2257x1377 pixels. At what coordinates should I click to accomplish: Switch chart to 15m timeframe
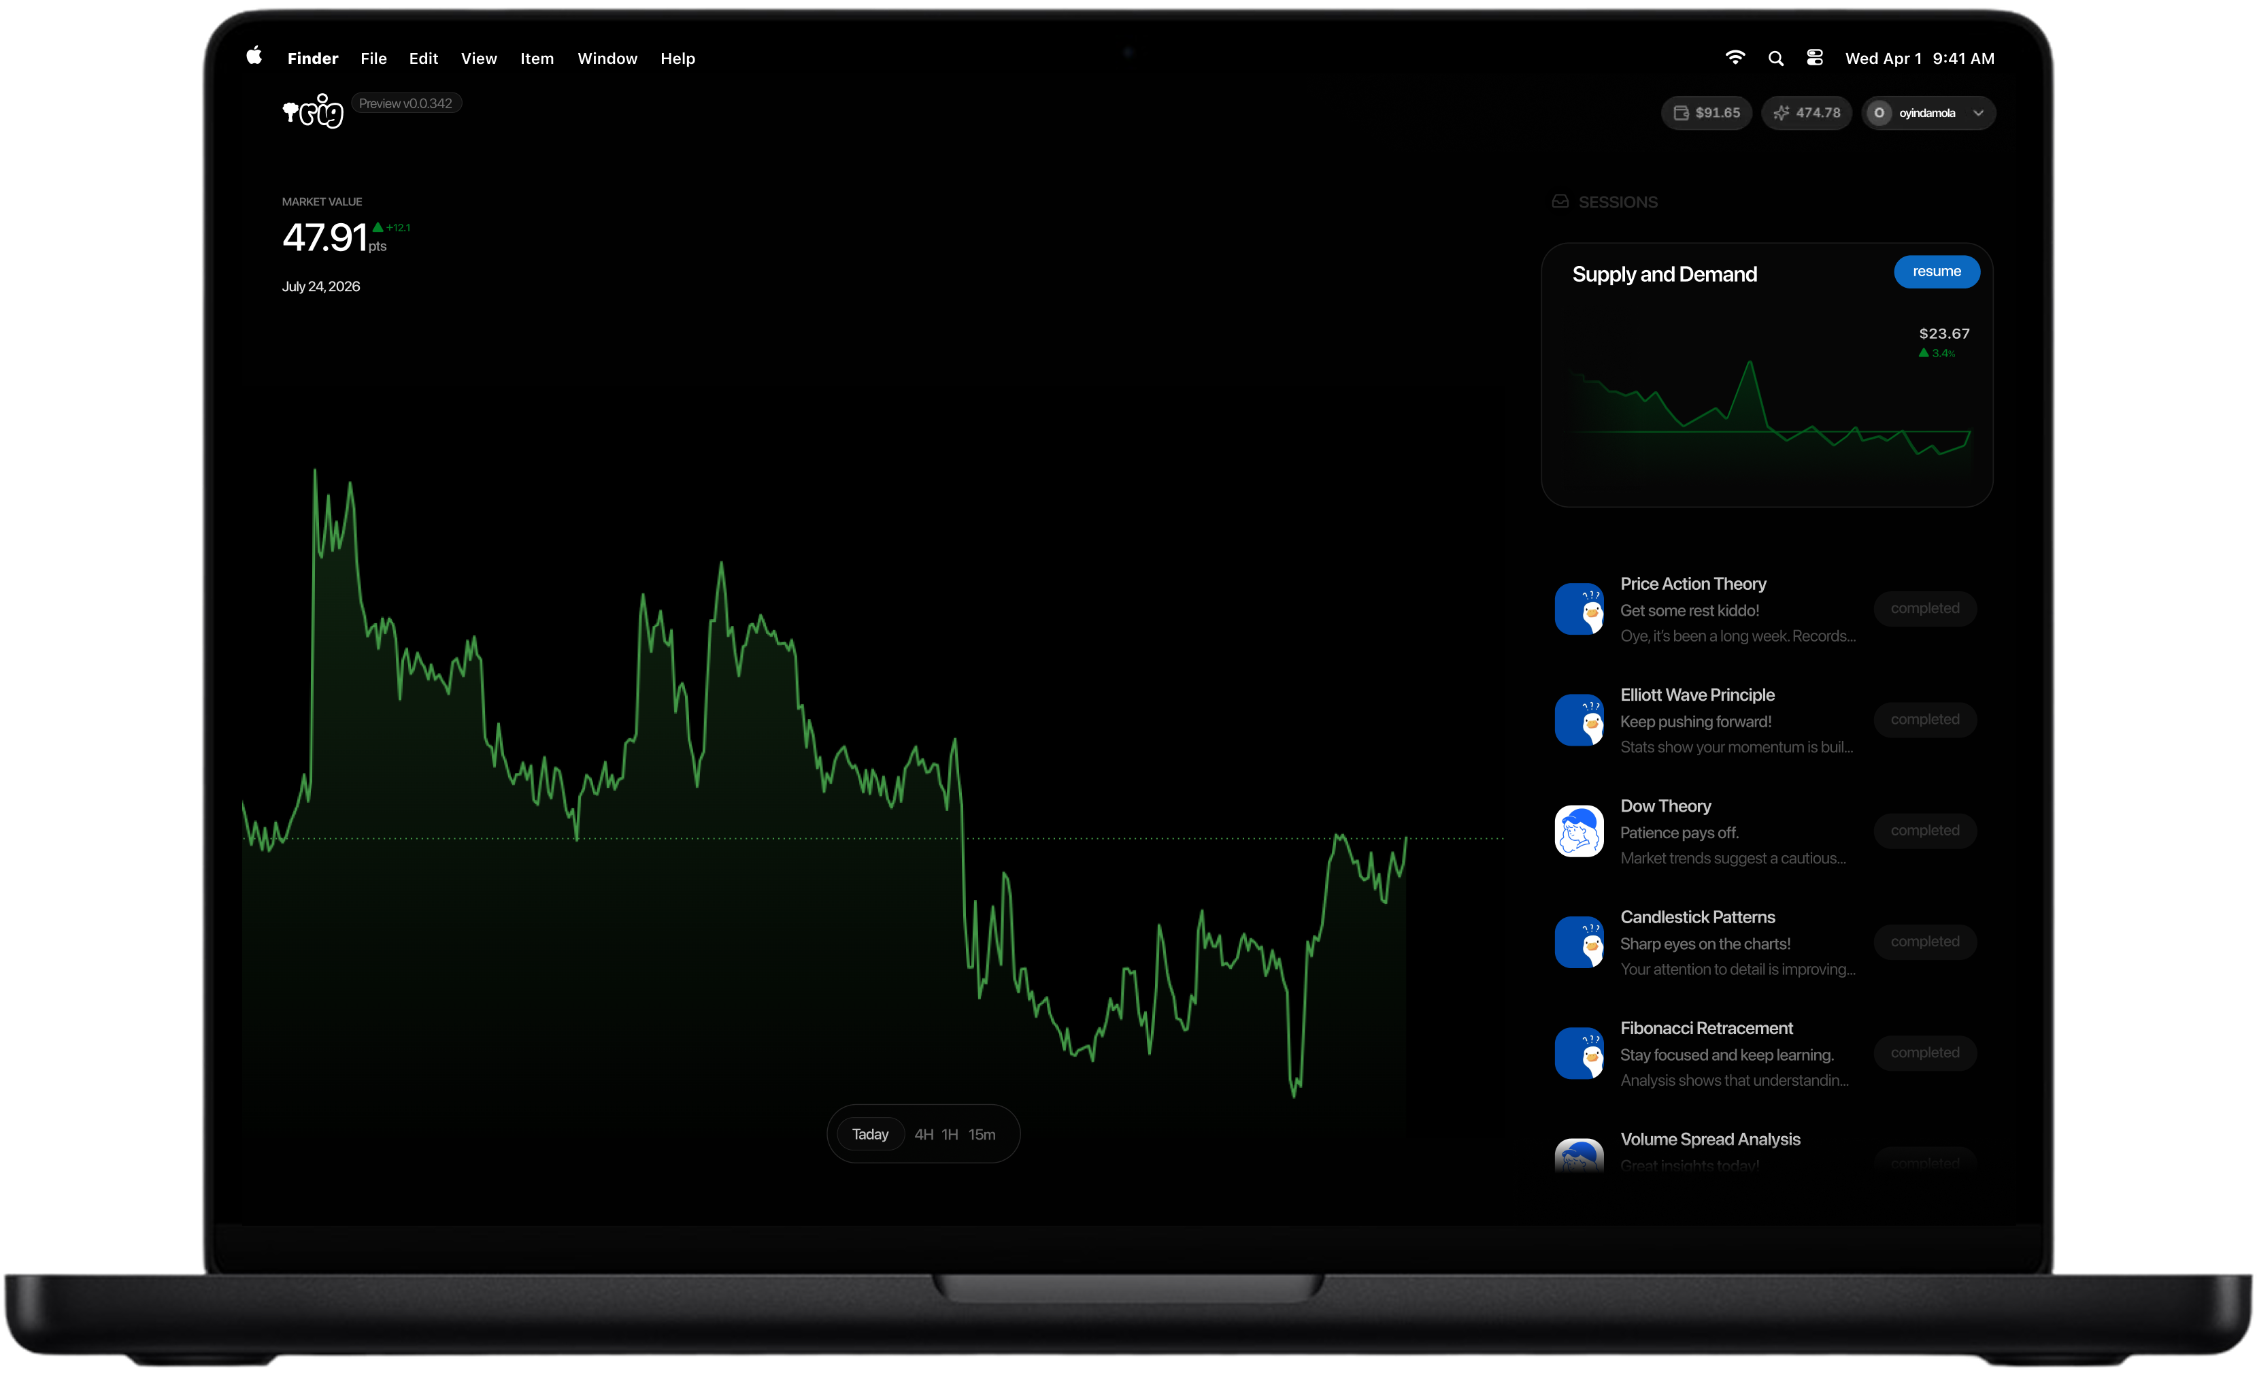tap(982, 1134)
